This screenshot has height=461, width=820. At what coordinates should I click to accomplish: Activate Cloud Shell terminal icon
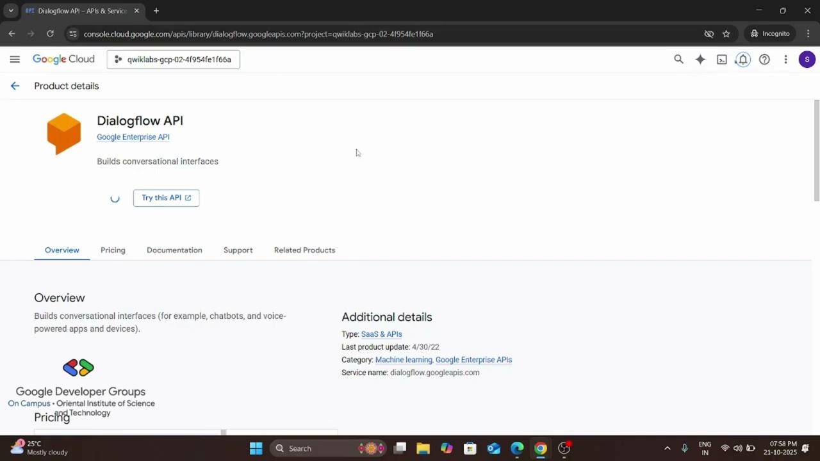click(721, 60)
